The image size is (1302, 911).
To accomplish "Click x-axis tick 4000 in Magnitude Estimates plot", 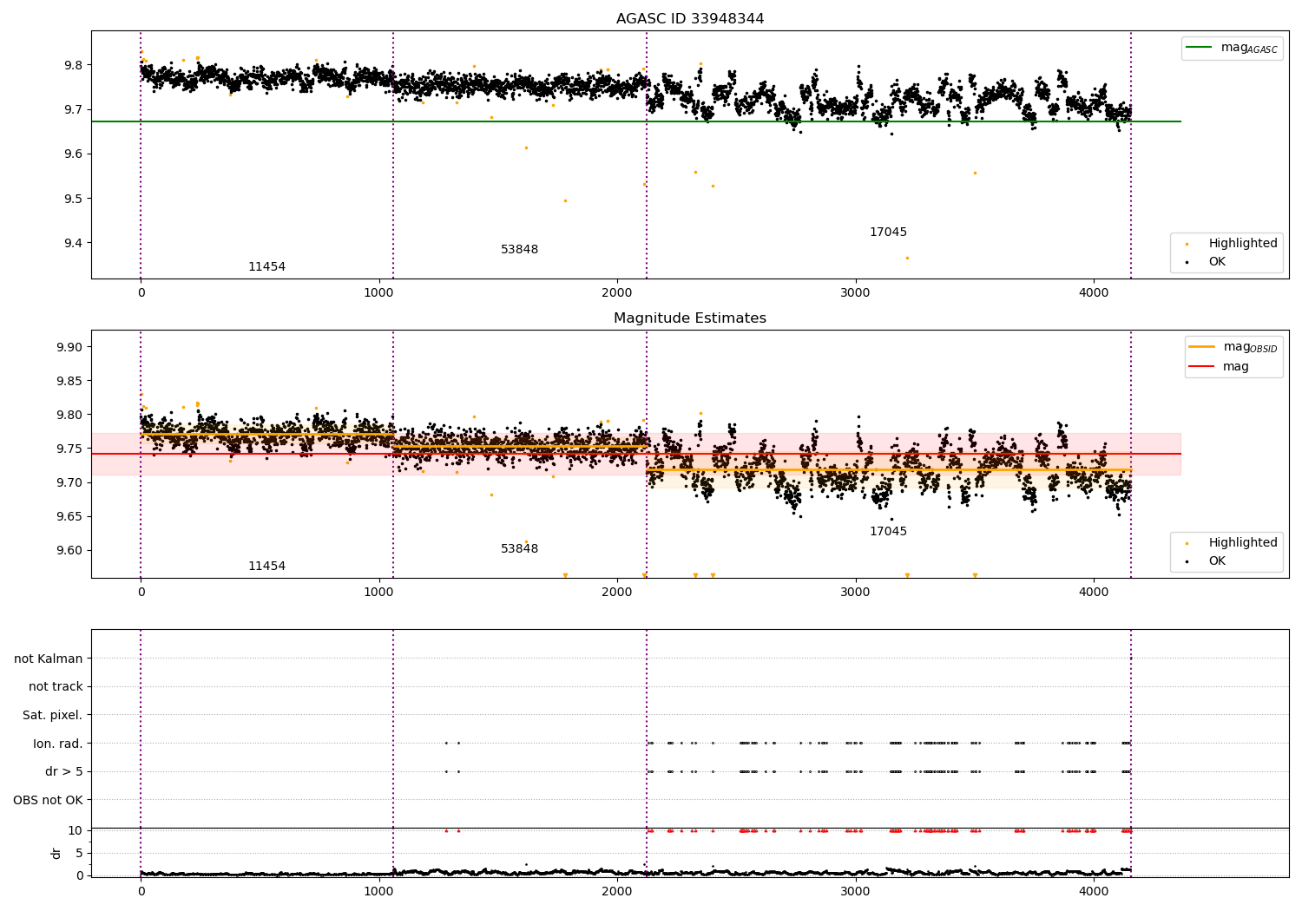I will 1094,593.
